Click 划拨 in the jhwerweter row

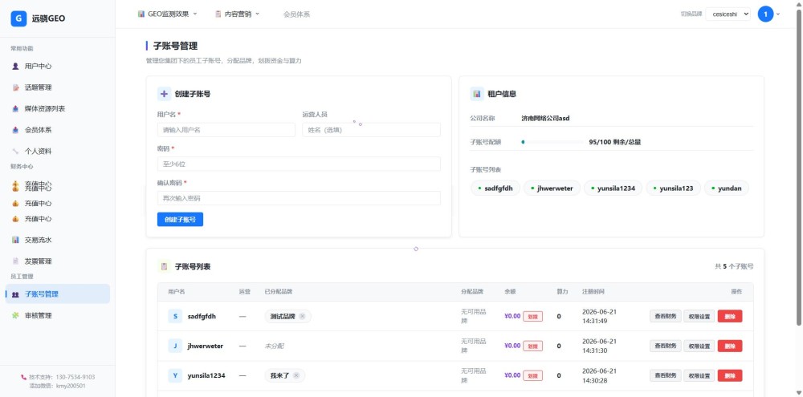(x=532, y=346)
